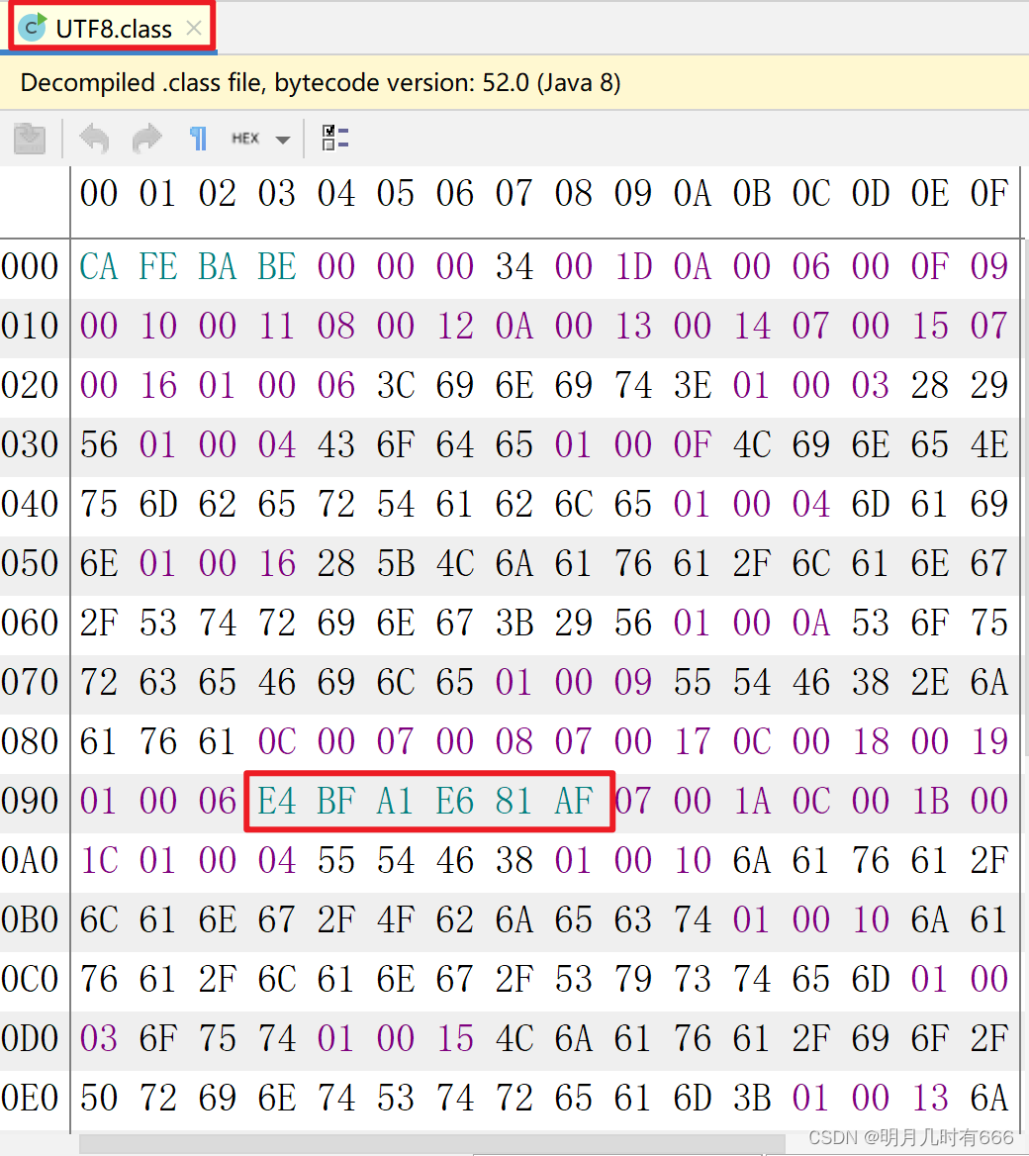Screen dimensions: 1029x1156
Task: Click byte 3C in row 020
Action: [395, 386]
